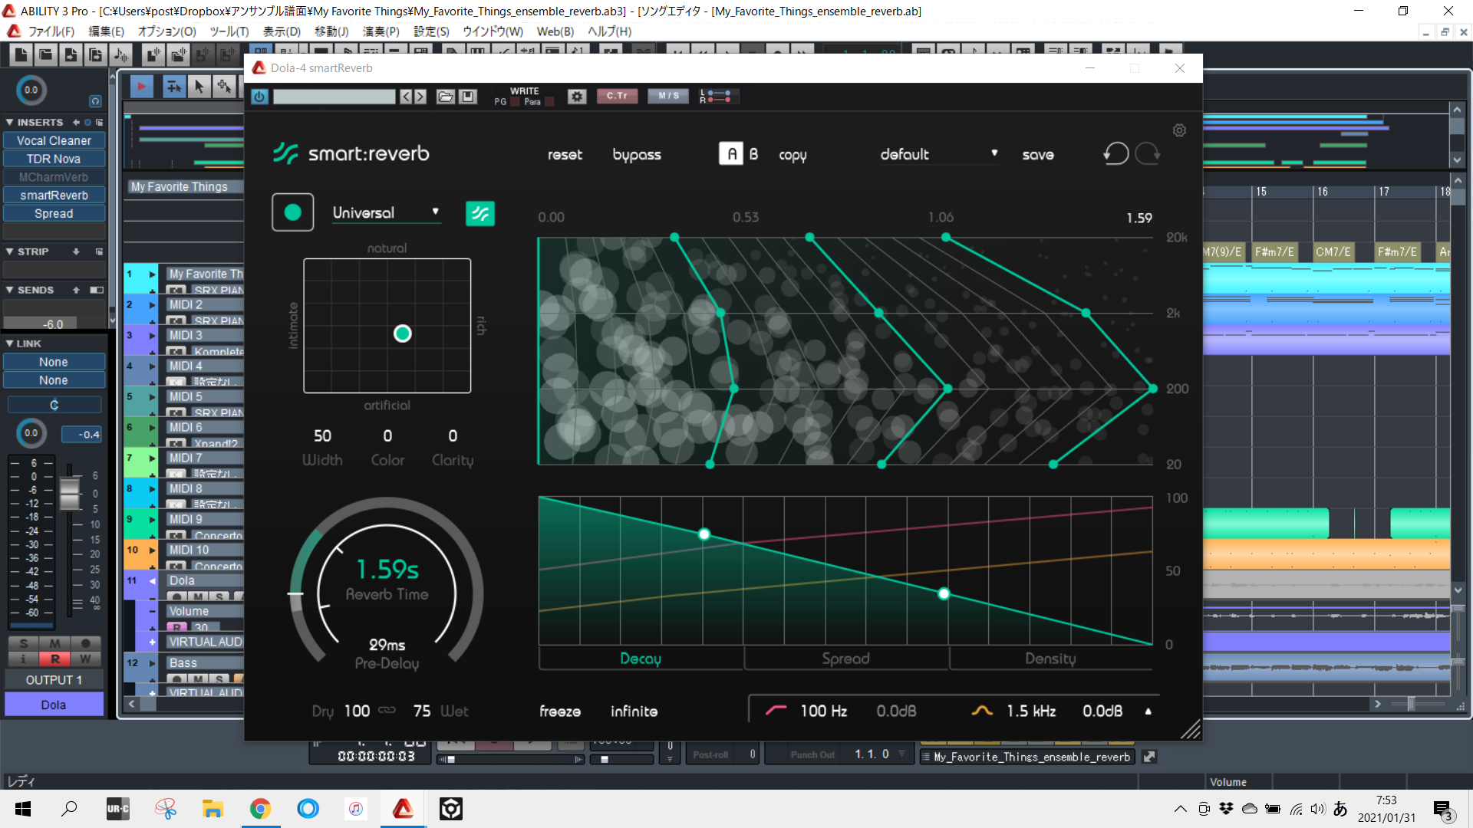Open File Explorer from taskbar

pos(213,808)
